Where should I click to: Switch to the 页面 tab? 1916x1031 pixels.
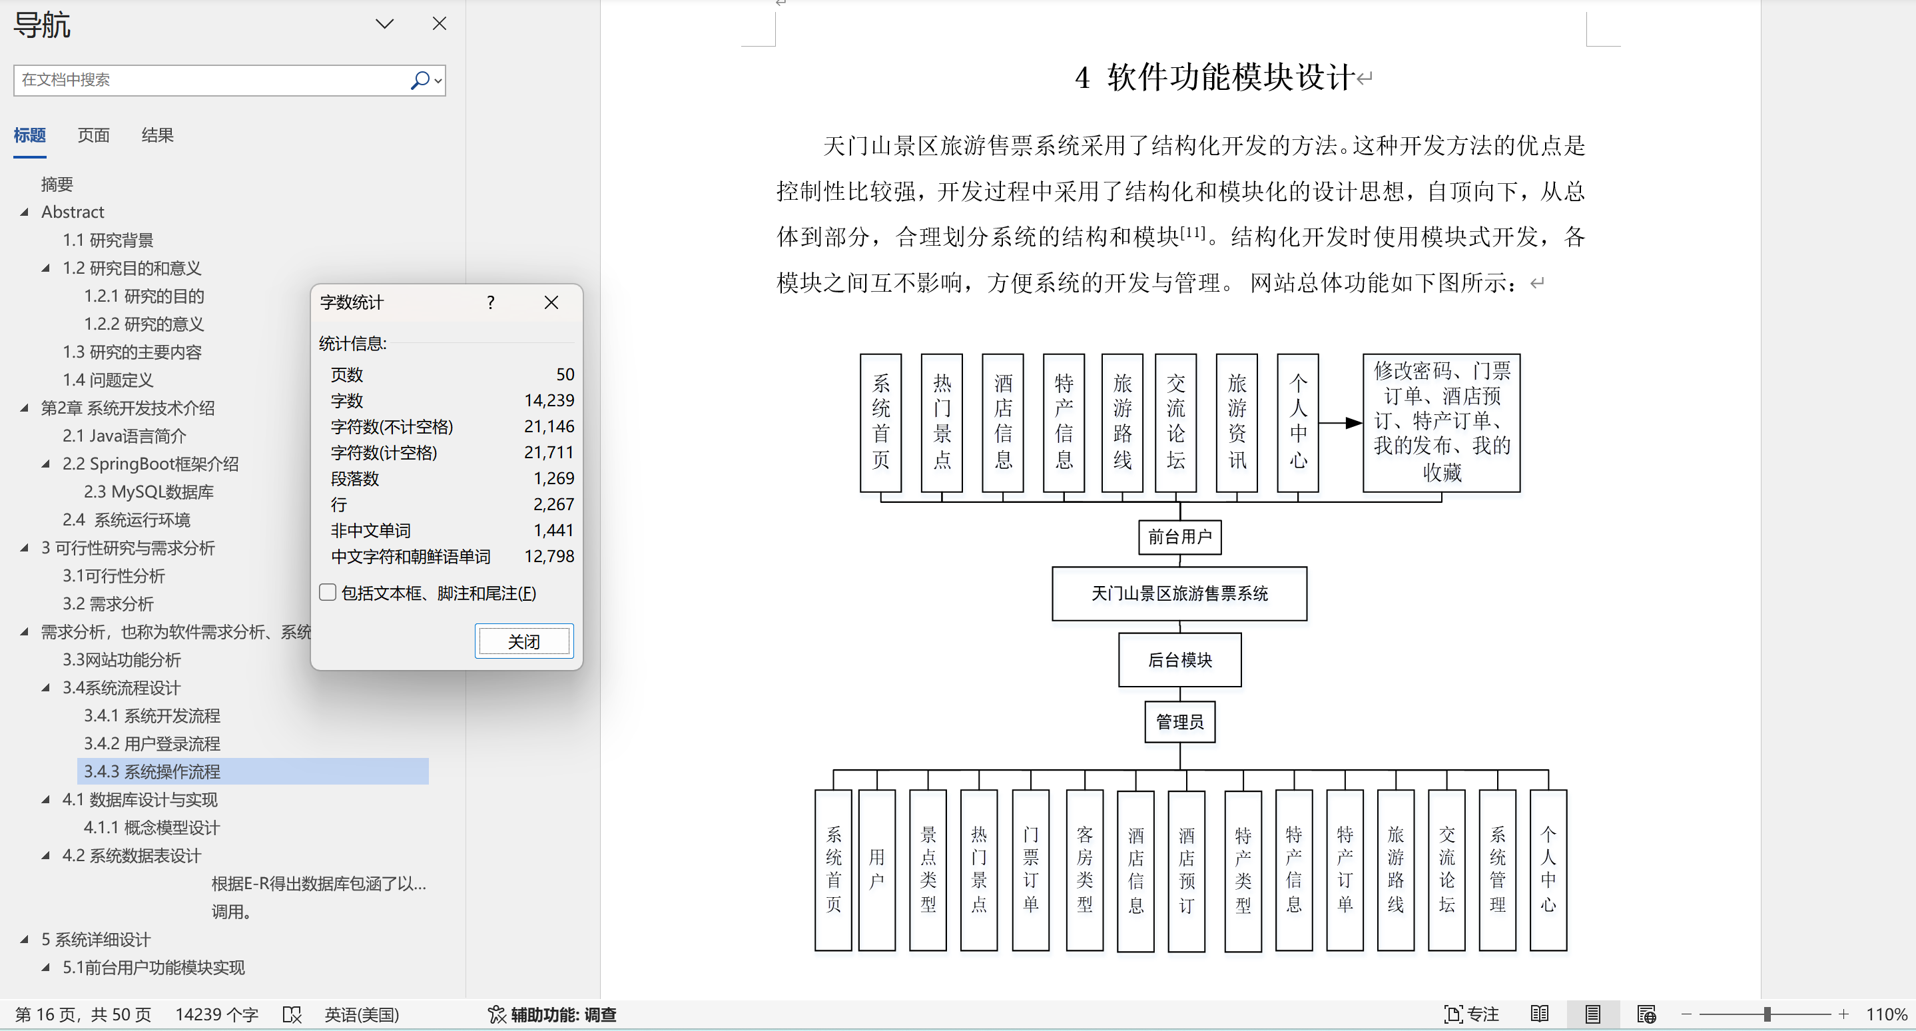pyautogui.click(x=94, y=135)
